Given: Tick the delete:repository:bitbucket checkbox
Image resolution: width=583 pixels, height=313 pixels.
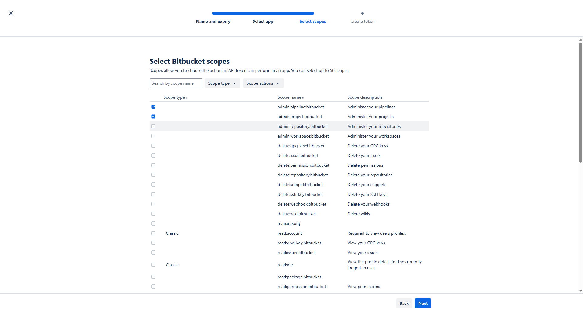Looking at the screenshot, I should click(153, 175).
